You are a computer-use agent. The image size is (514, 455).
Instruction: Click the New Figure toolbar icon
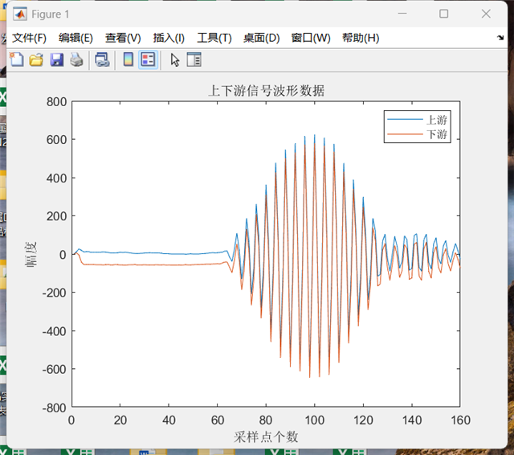click(x=17, y=59)
